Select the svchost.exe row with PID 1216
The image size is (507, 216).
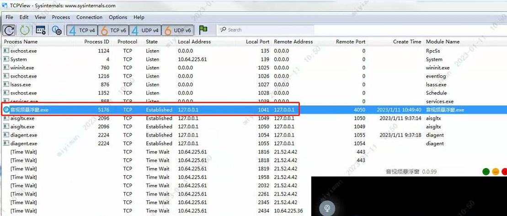pos(253,76)
